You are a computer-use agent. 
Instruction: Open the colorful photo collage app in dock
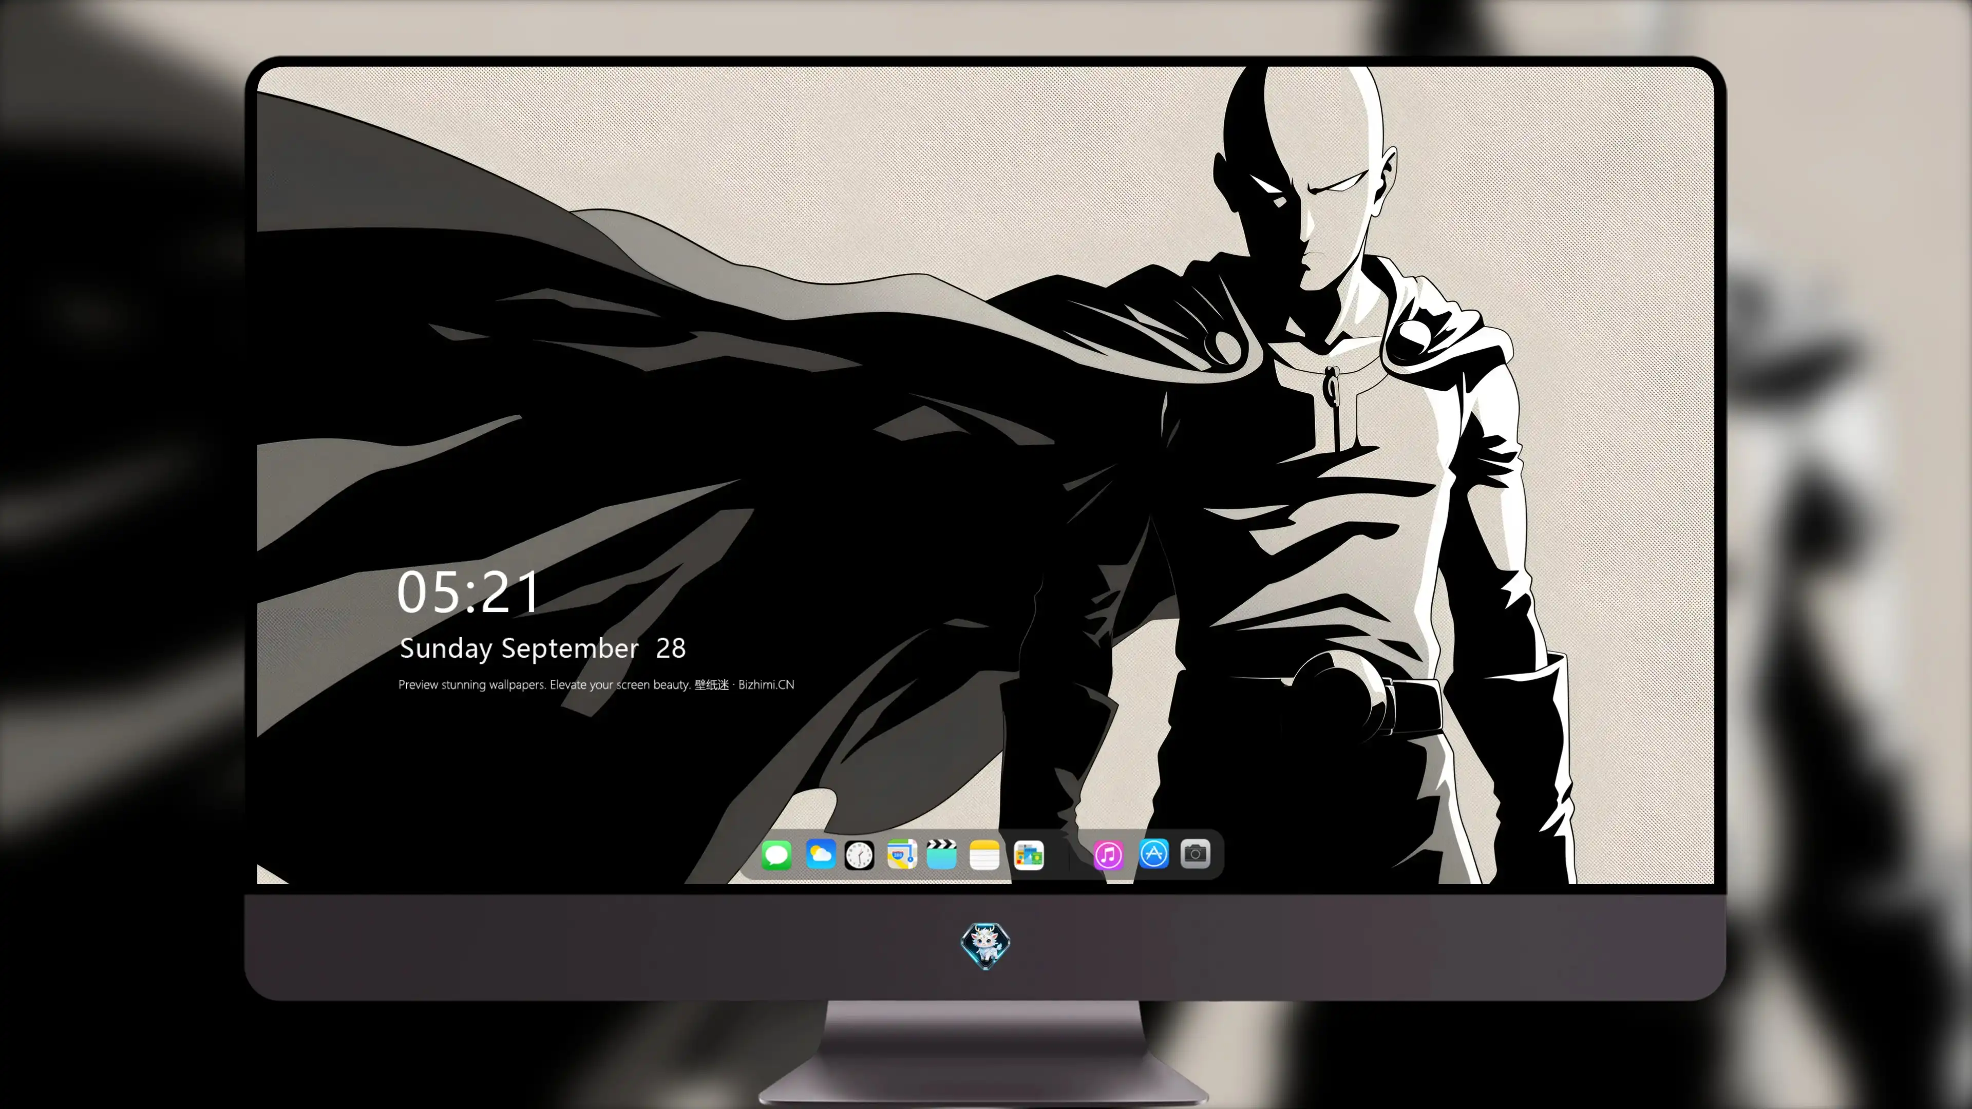point(1029,856)
